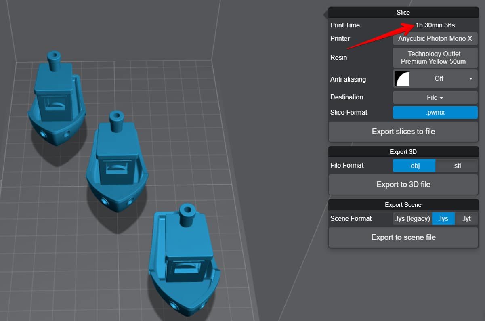
Task: Select the middle Benchy boat model
Action: pos(117,162)
